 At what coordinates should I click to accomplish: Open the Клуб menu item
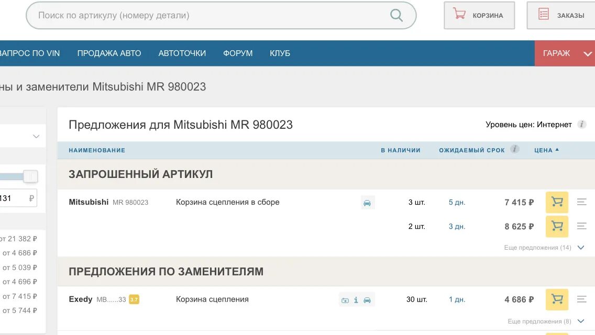(x=280, y=53)
